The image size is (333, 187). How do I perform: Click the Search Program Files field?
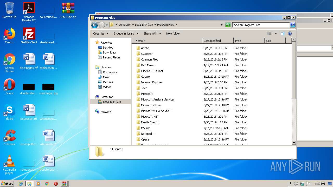[x=261, y=25]
